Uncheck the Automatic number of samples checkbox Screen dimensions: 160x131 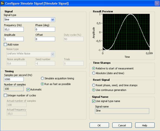(x=28, y=90)
